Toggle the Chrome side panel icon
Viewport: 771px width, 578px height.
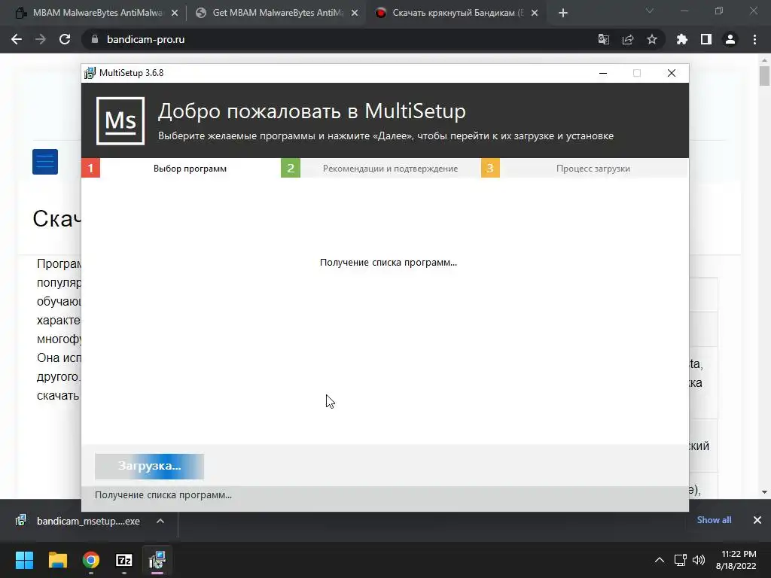tap(706, 39)
